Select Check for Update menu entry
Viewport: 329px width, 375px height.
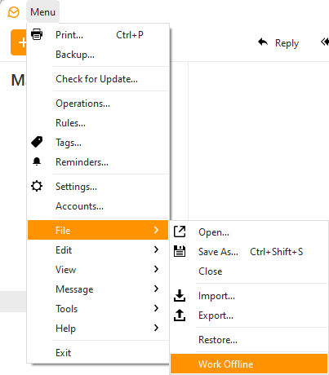point(98,79)
